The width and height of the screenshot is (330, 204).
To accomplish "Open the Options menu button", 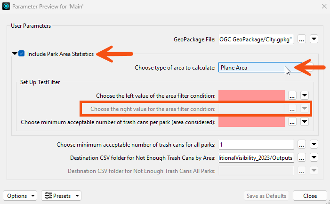I will pyautogui.click(x=20, y=196).
